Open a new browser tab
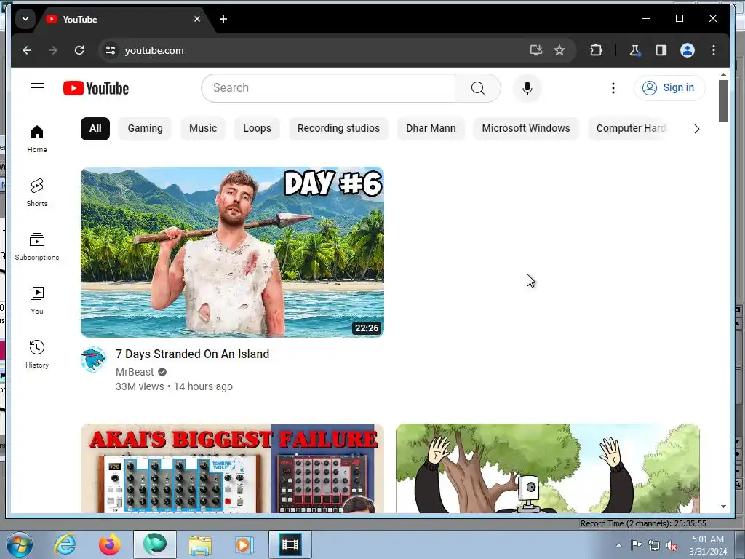This screenshot has height=559, width=745. (x=223, y=19)
